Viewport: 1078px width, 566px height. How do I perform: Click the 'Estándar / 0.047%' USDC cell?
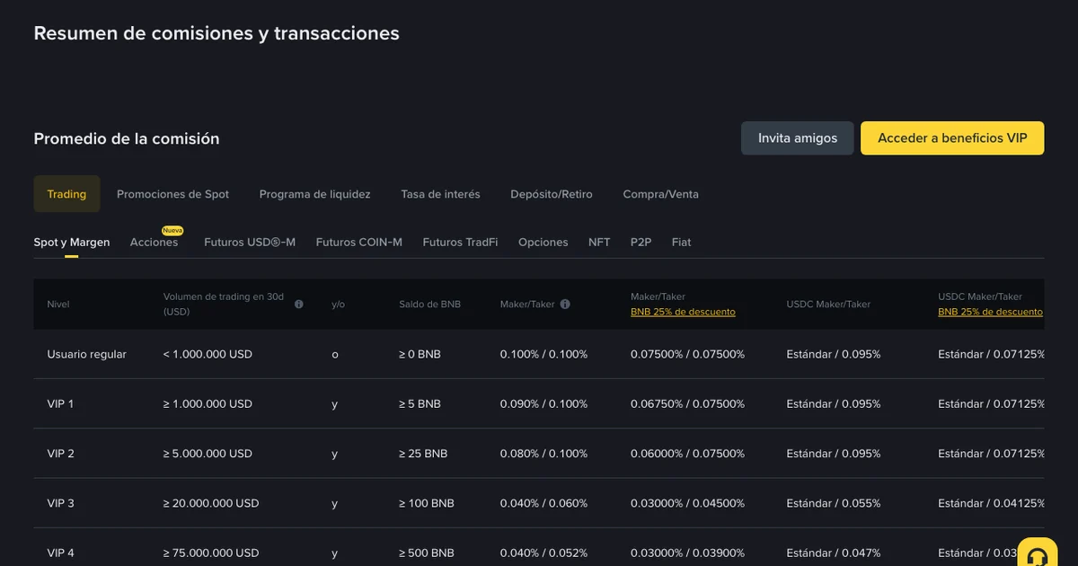pos(834,553)
